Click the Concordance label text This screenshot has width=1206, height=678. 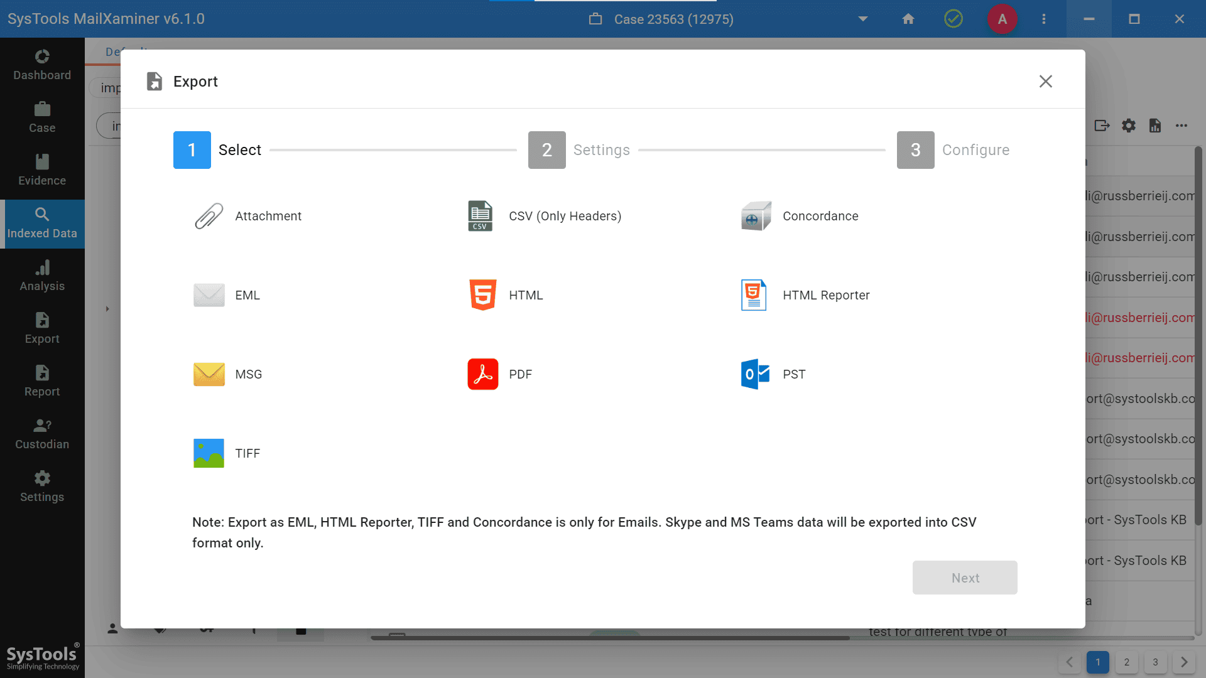tap(820, 216)
